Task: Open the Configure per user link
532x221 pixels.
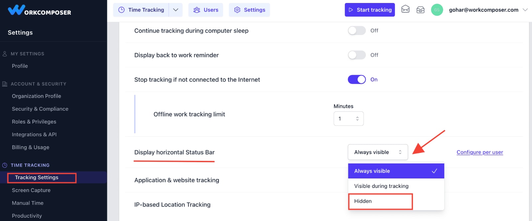Action: [479, 152]
